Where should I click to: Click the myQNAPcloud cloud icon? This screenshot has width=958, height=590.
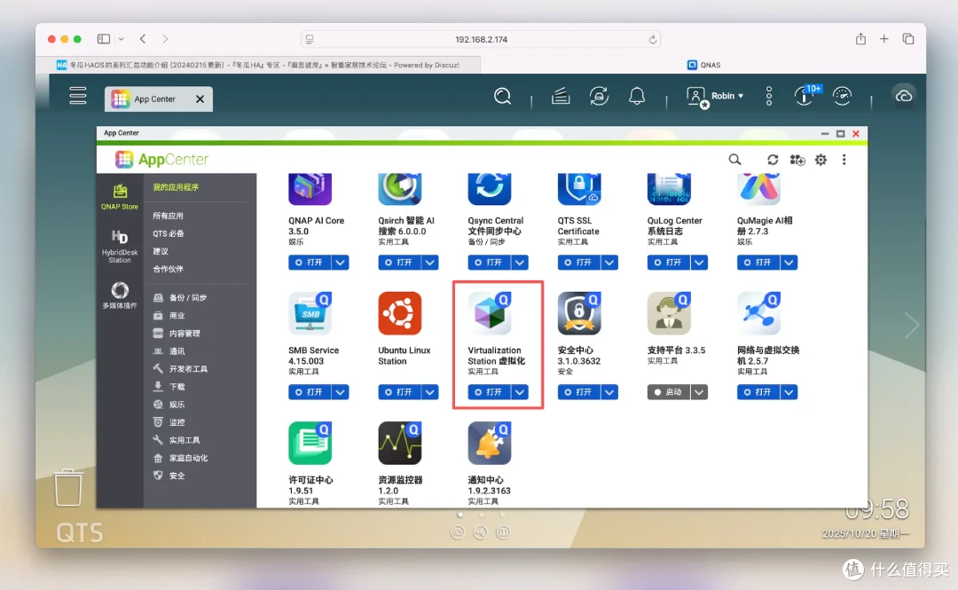[904, 96]
